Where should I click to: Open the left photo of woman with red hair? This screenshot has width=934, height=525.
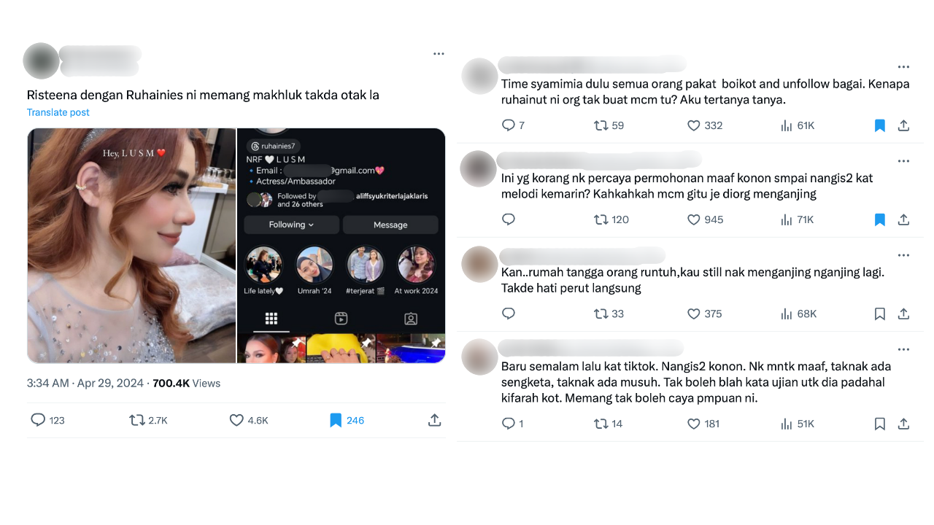click(x=131, y=246)
